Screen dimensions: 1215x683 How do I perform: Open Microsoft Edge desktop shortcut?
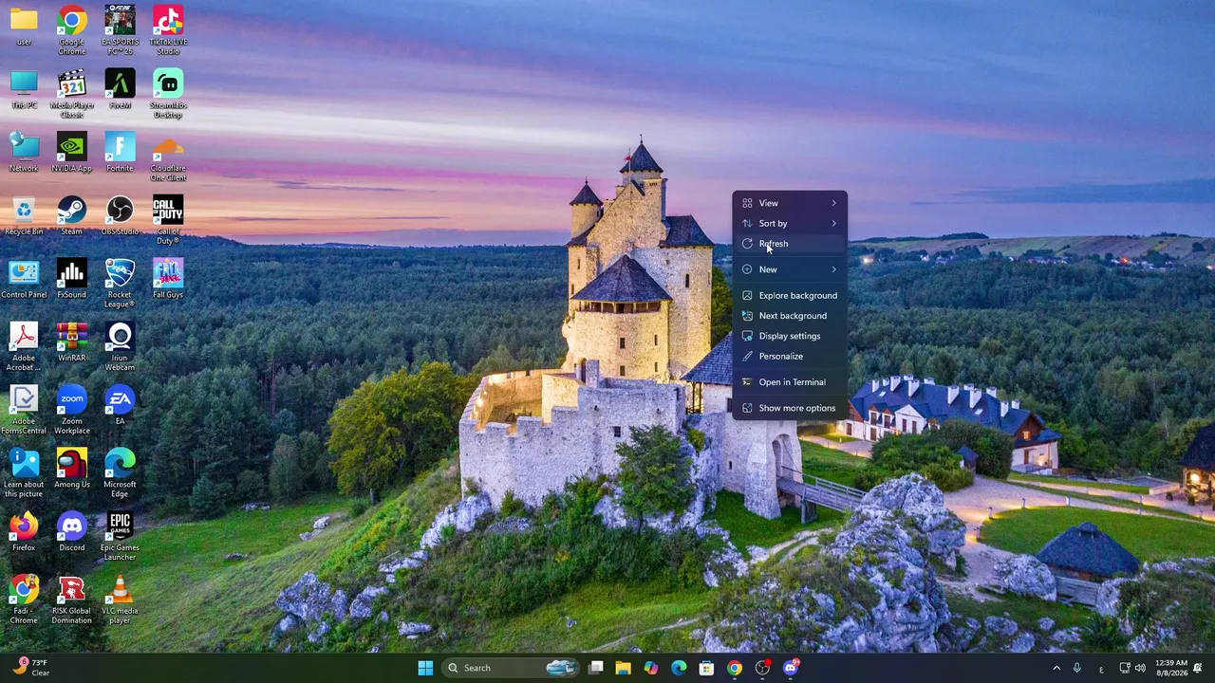coord(120,472)
